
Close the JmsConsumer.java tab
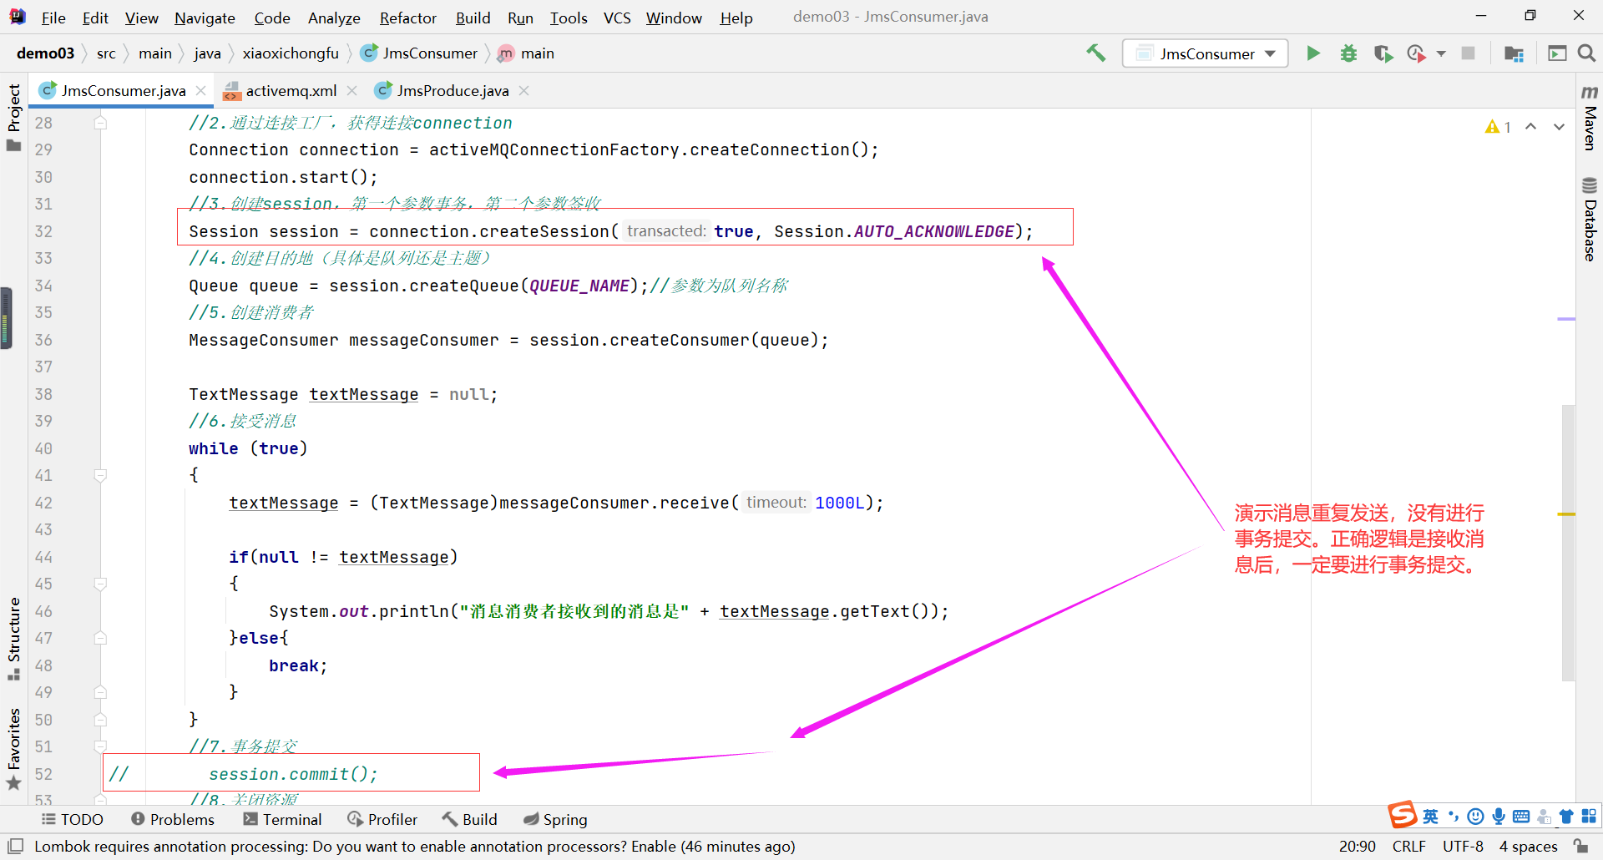[x=200, y=90]
